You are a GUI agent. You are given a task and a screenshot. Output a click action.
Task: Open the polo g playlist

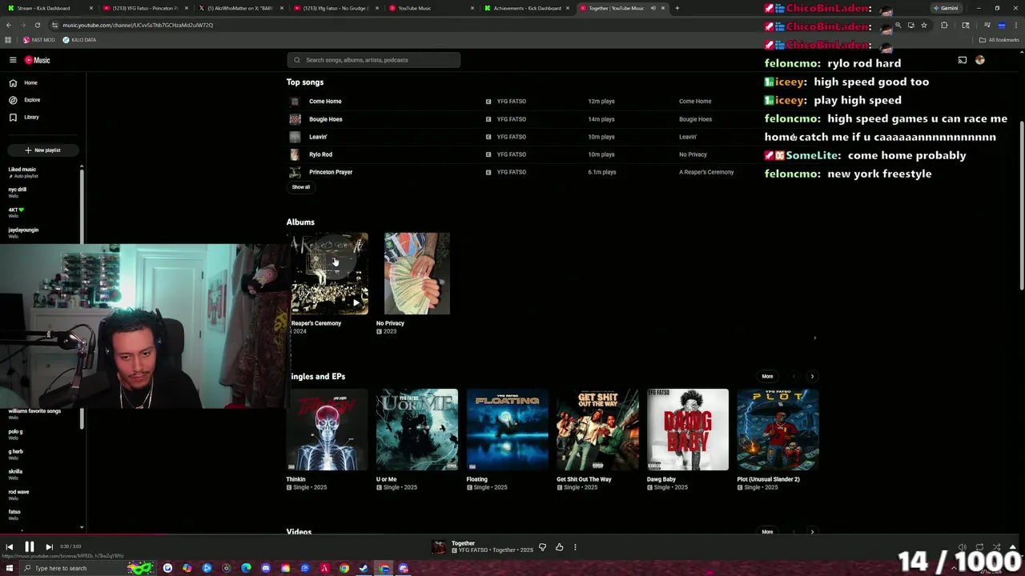15,434
